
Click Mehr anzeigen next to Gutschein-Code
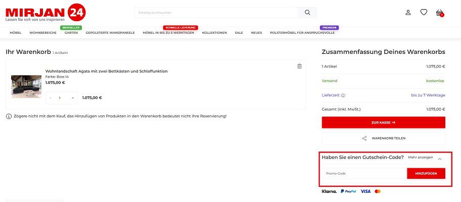pos(421,158)
